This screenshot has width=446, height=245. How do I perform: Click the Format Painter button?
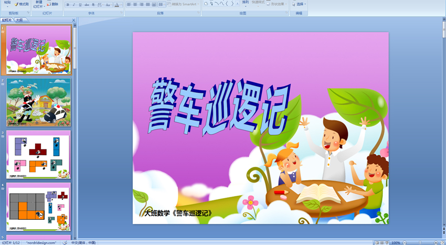pyautogui.click(x=22, y=4)
